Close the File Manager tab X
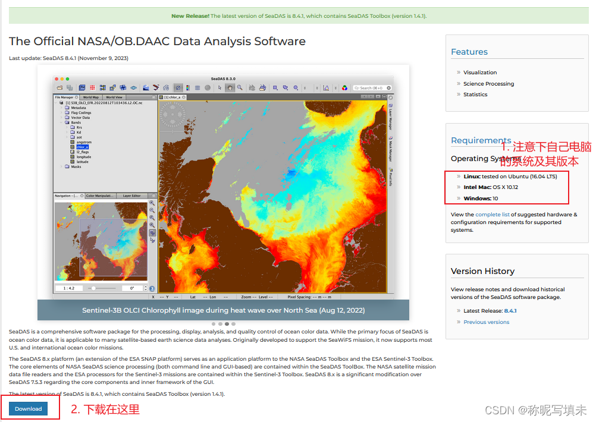Viewport: 596px width, 422px height. (76, 97)
